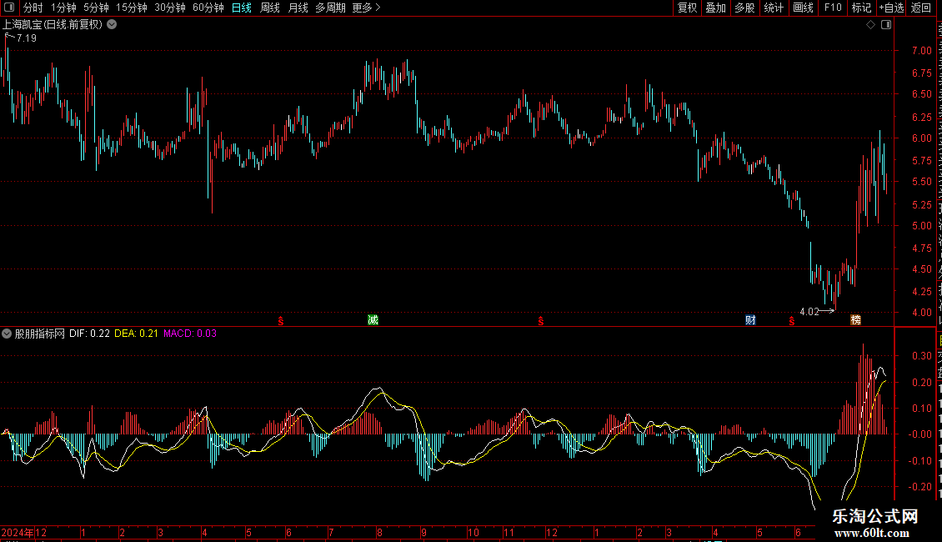Image resolution: width=942 pixels, height=542 pixels.
Task: Switch to 日线 daily chart
Action: pos(242,8)
